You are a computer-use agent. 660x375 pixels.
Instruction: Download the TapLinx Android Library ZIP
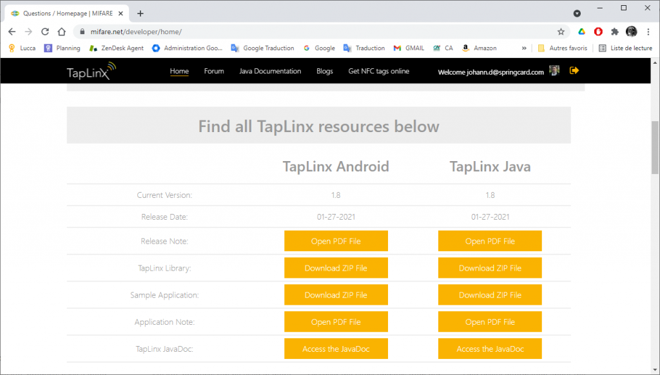coord(336,268)
